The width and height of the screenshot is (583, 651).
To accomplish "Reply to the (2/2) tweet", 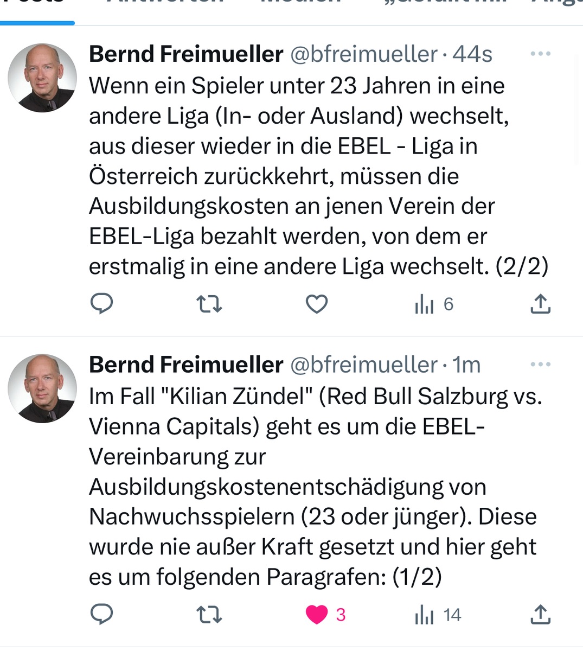I will pyautogui.click(x=101, y=304).
